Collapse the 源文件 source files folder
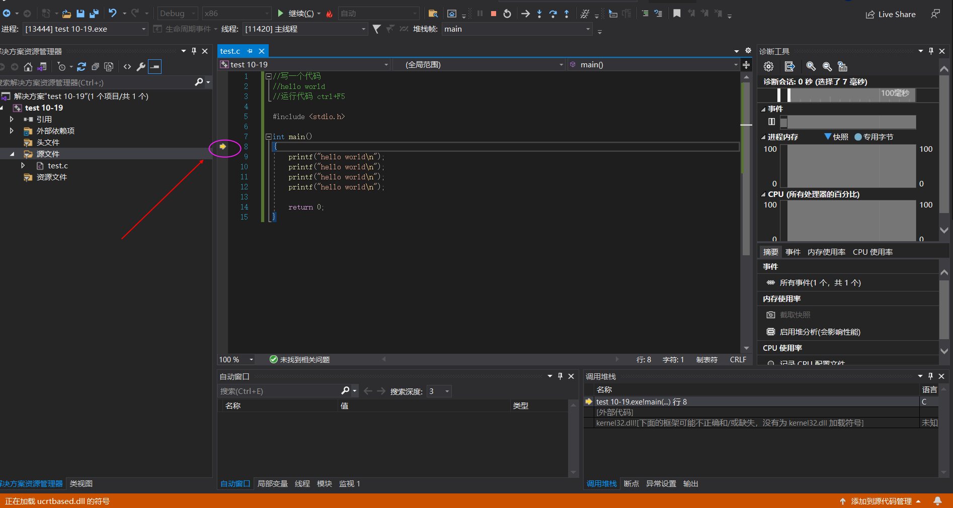Screen dimensions: 953x508 tap(12, 154)
